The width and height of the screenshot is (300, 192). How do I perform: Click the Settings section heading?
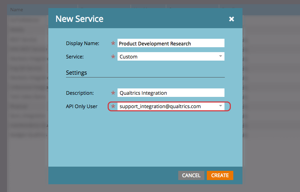tap(76, 73)
